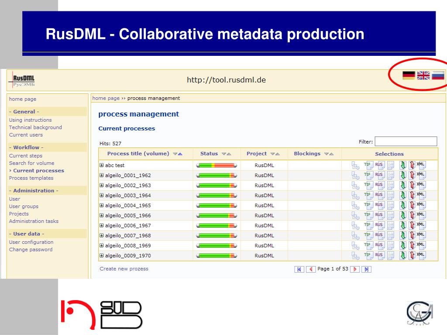Expand the algeilo_0004_1965 process row
Image resolution: width=447 pixels, height=335 pixels.
point(101,205)
